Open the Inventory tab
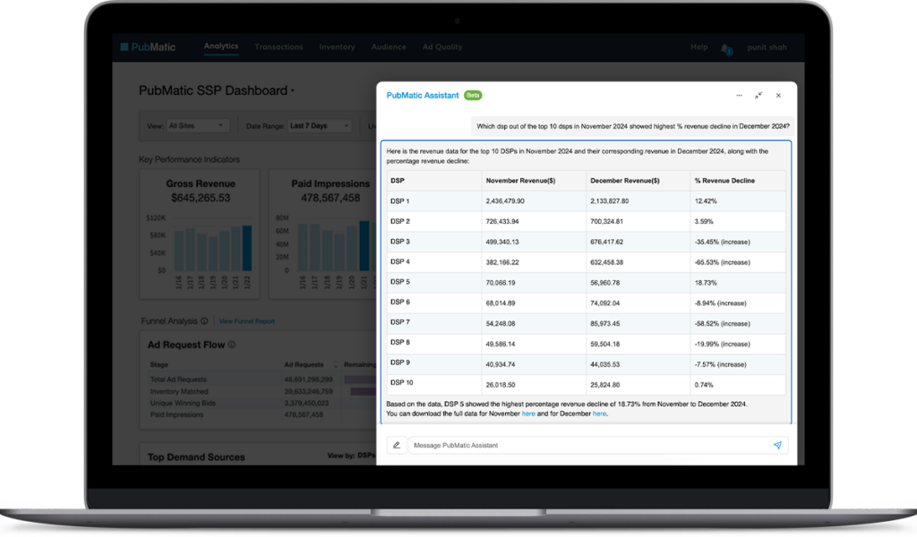Image resolution: width=917 pixels, height=537 pixels. 337,47
